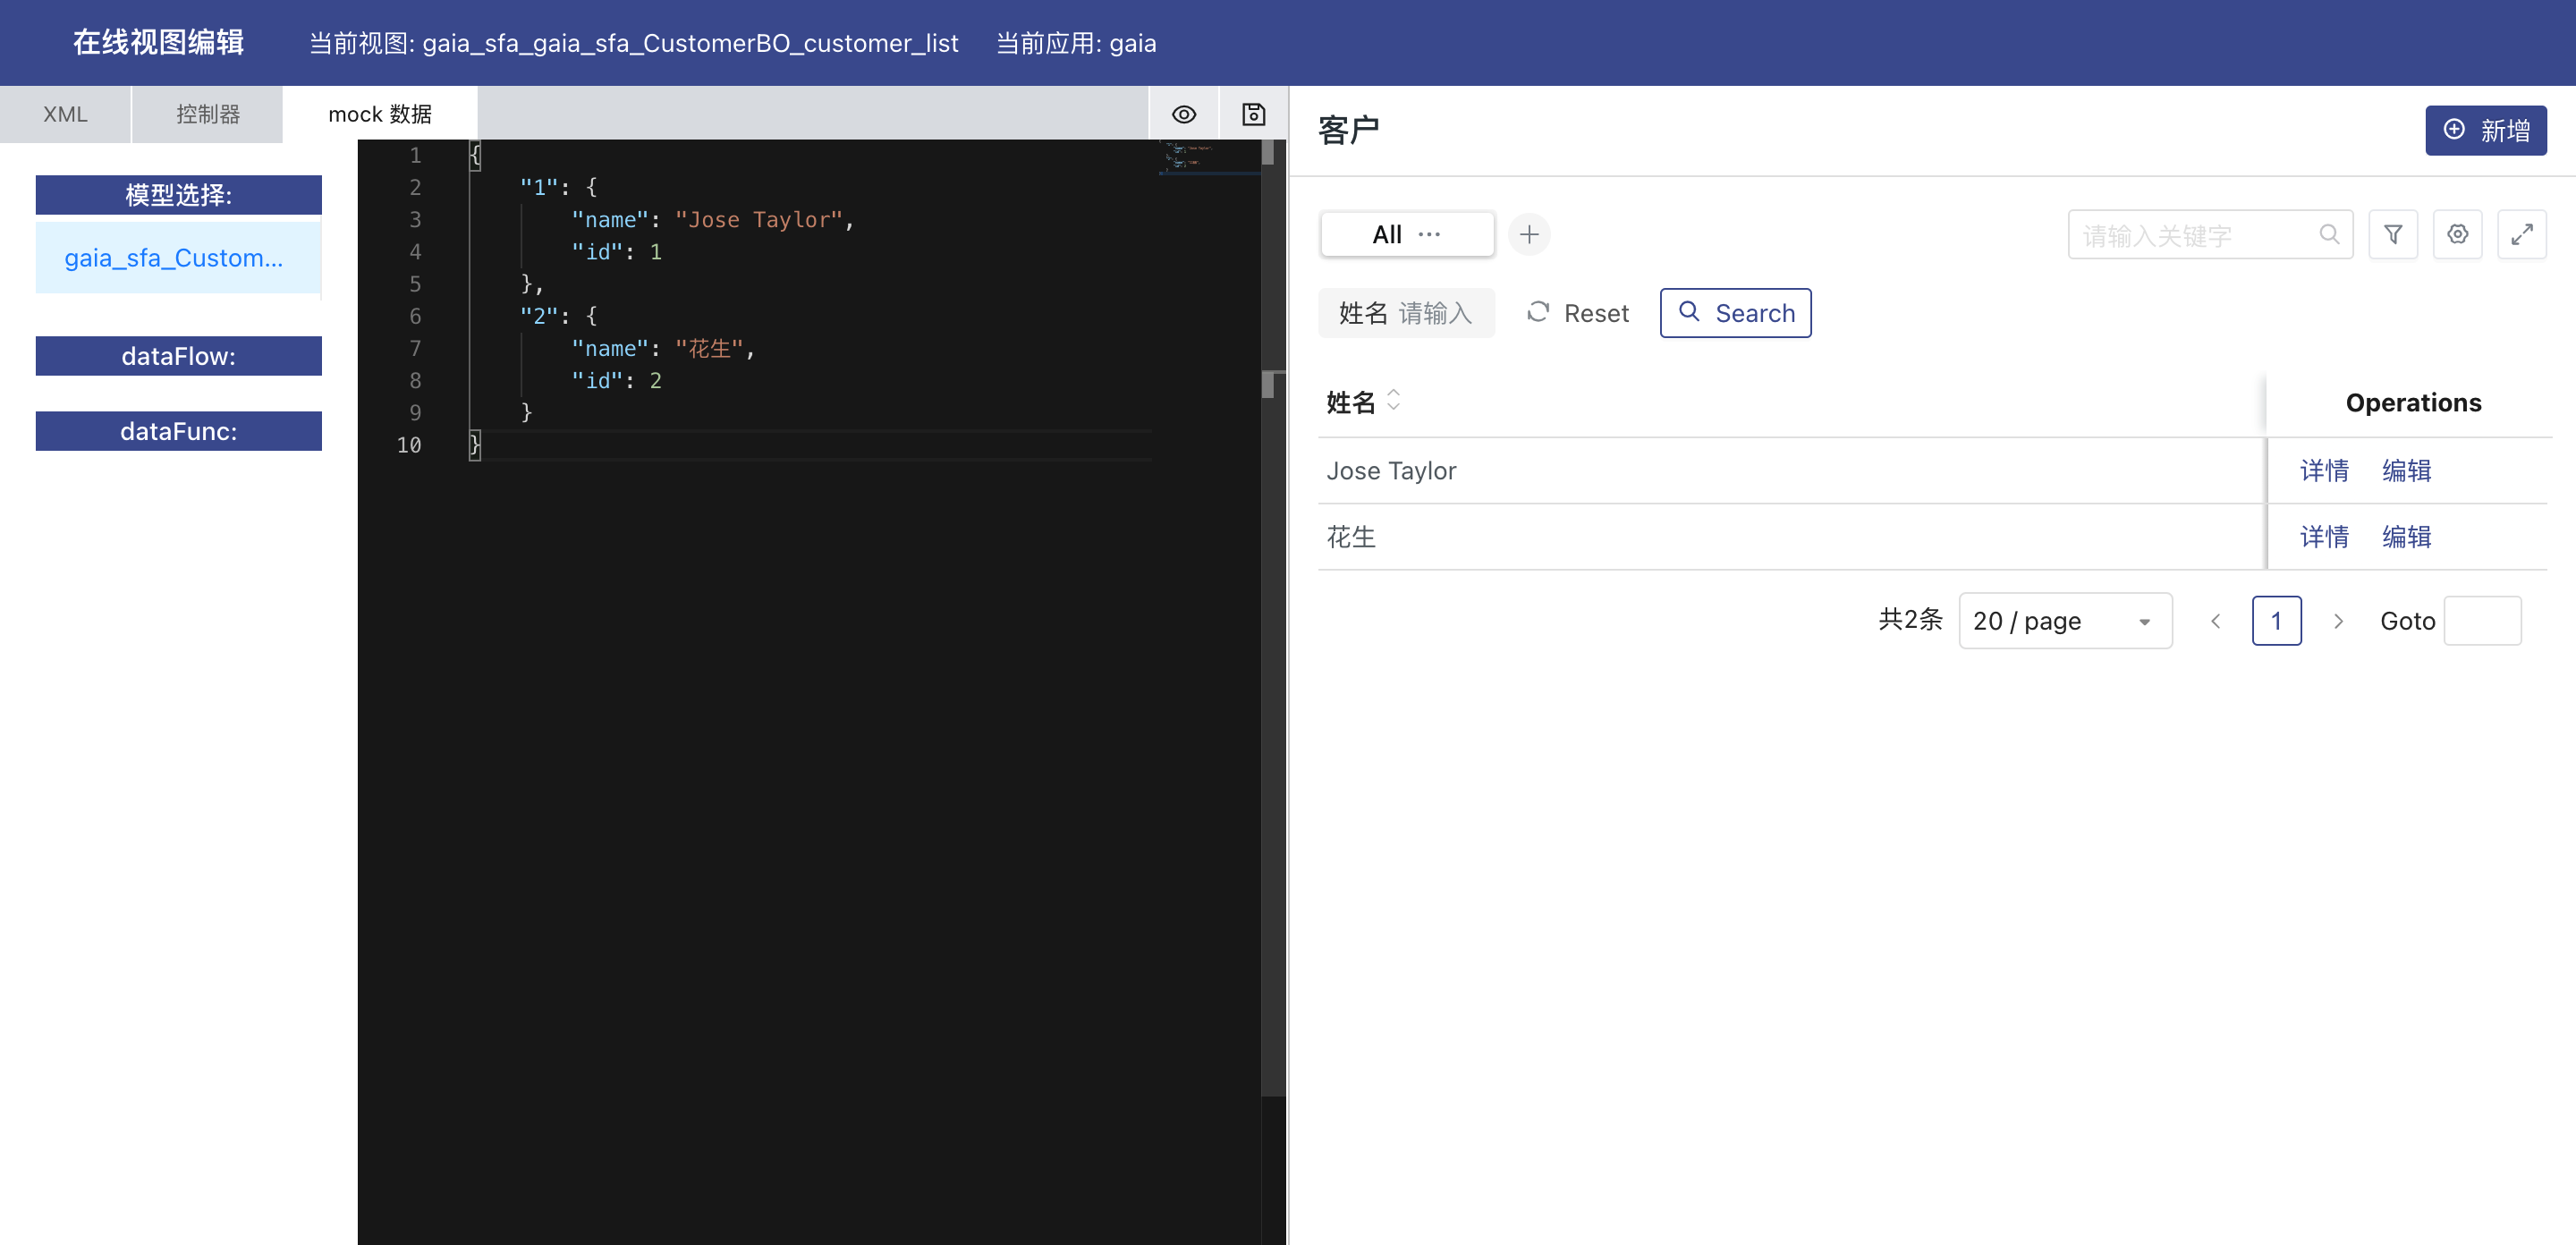Switch to the 控制器 tab
2576x1245 pixels.
(207, 114)
